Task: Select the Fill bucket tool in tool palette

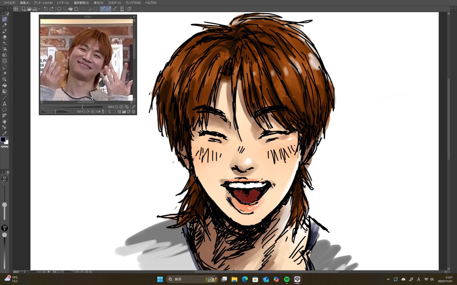Action: 5,85
